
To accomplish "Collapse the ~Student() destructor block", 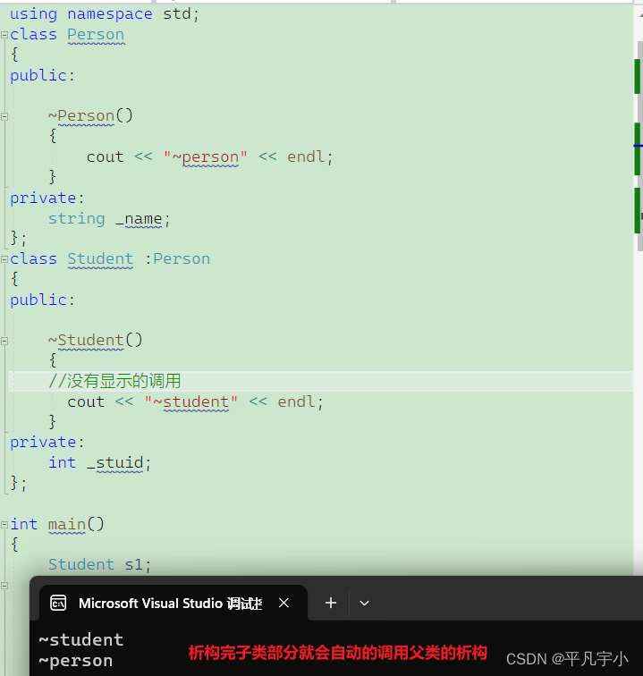I will tap(4, 341).
